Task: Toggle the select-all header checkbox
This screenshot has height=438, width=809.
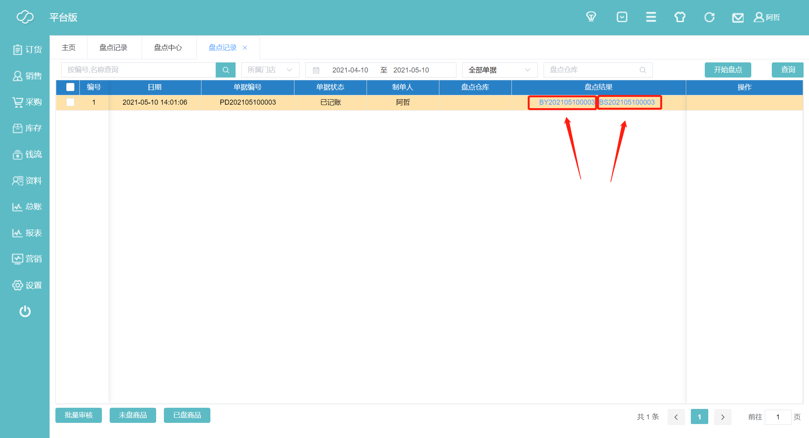Action: [70, 87]
